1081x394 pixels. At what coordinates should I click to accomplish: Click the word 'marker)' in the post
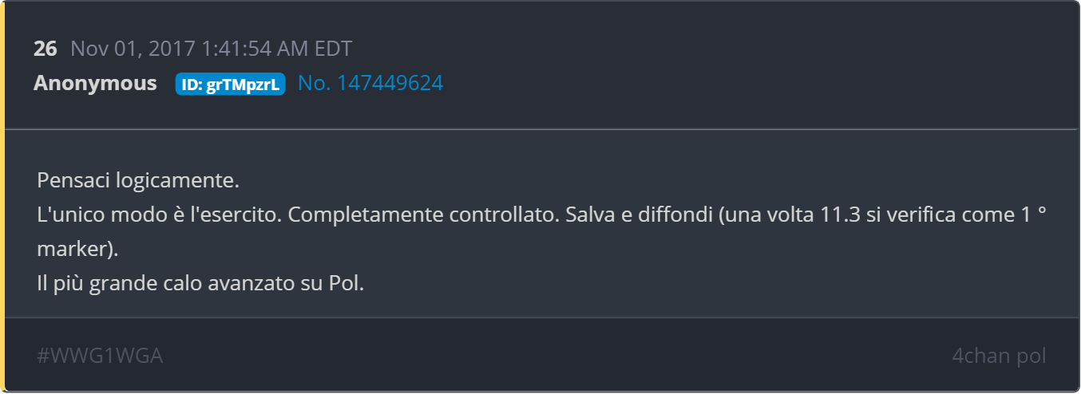[x=77, y=249]
